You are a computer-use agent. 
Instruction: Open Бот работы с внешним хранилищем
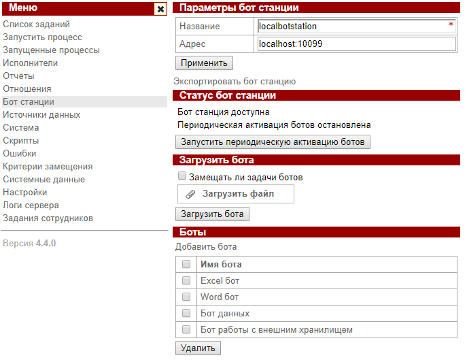pyautogui.click(x=277, y=330)
